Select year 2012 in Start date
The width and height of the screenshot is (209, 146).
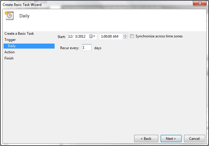[x=81, y=36]
